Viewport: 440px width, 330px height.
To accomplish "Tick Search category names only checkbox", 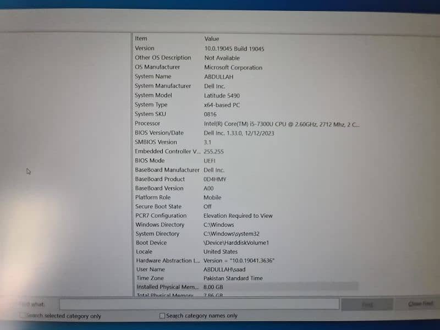I will pyautogui.click(x=162, y=316).
